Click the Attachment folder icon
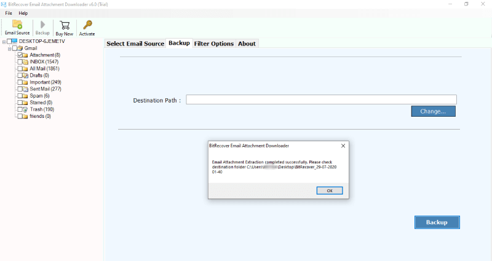Screen dimensions: 492x261 pos(25,55)
